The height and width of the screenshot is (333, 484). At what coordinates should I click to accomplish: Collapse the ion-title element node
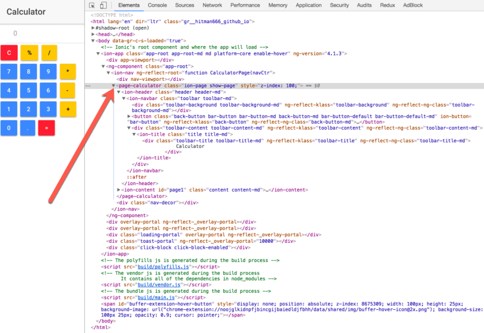pos(134,135)
